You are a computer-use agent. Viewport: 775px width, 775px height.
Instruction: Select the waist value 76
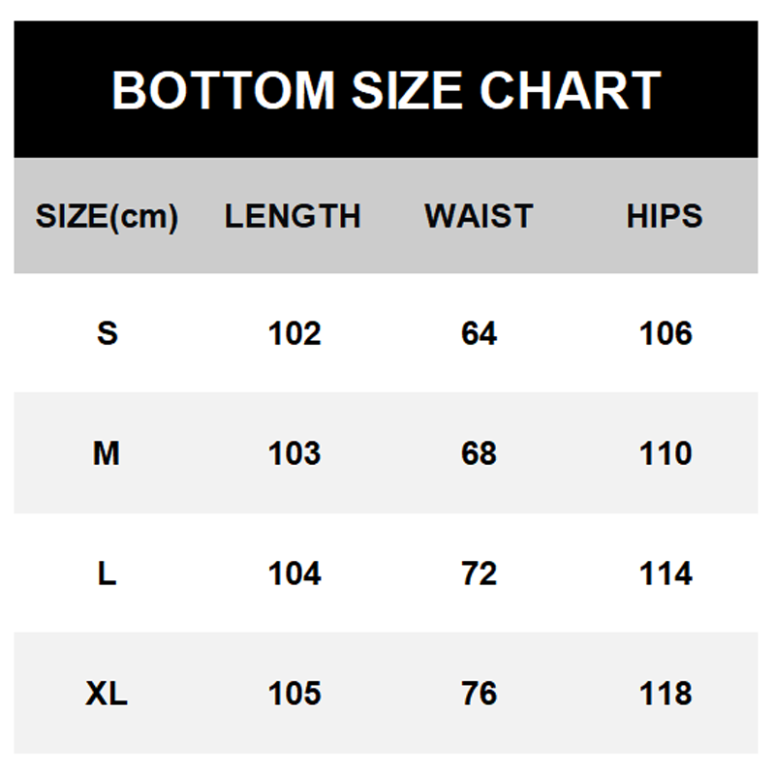click(479, 694)
